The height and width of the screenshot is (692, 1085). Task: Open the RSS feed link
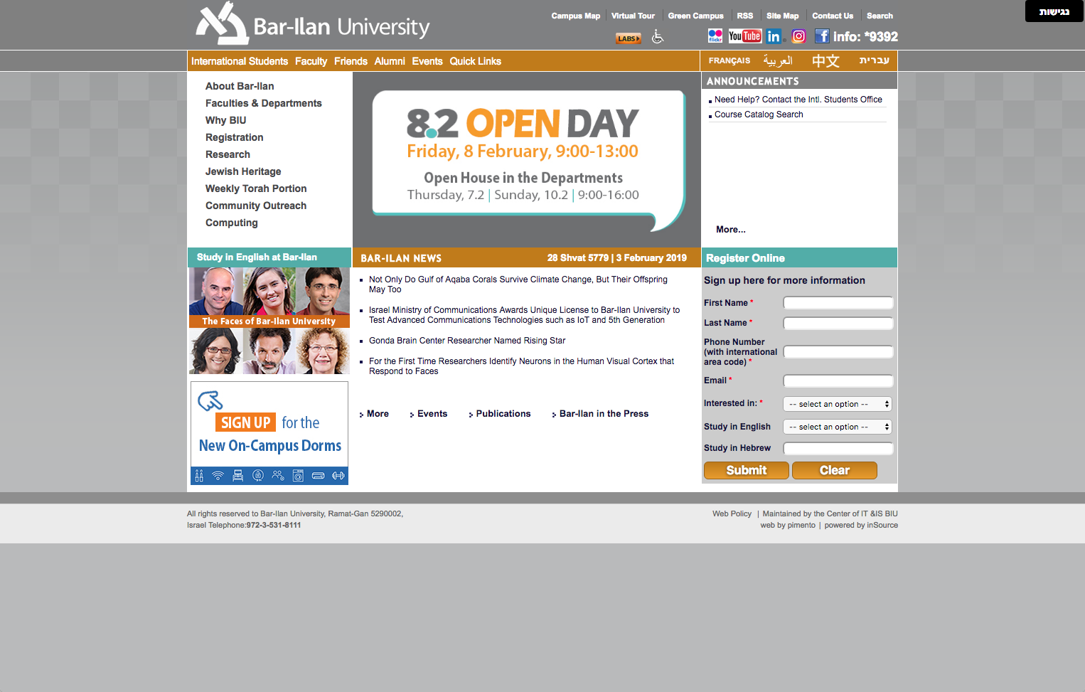[745, 16]
